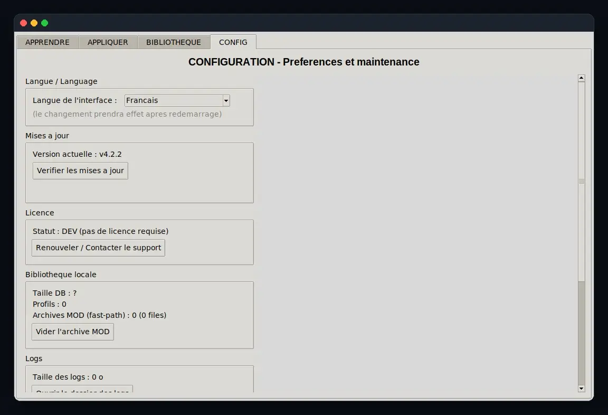The width and height of the screenshot is (608, 415).
Task: Click Renouveler / Contacter le support
Action: click(99, 248)
